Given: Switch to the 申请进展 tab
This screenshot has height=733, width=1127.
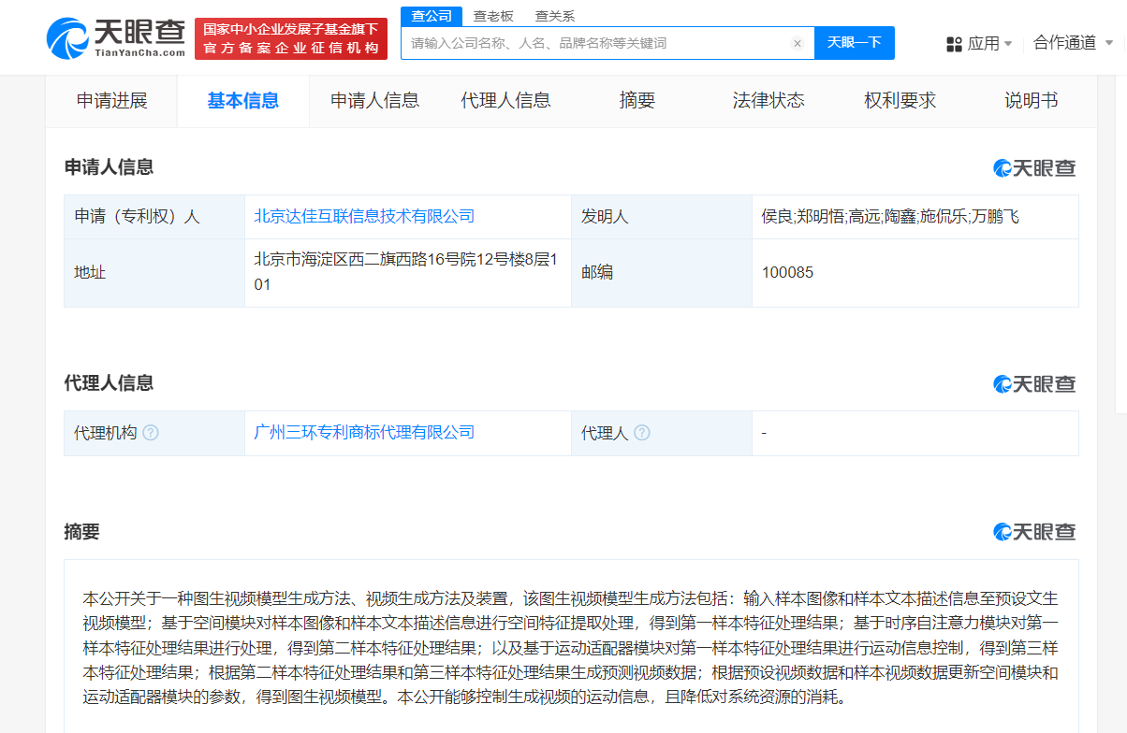Looking at the screenshot, I should pos(112,101).
